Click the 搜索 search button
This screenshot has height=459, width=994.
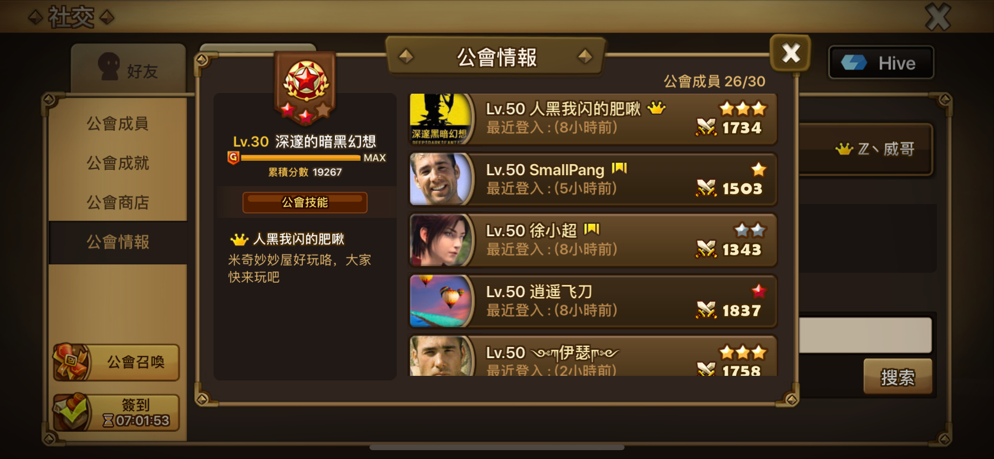pos(897,377)
